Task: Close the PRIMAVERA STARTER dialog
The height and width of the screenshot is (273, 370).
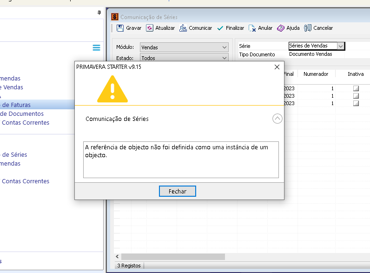Action: (x=277, y=67)
